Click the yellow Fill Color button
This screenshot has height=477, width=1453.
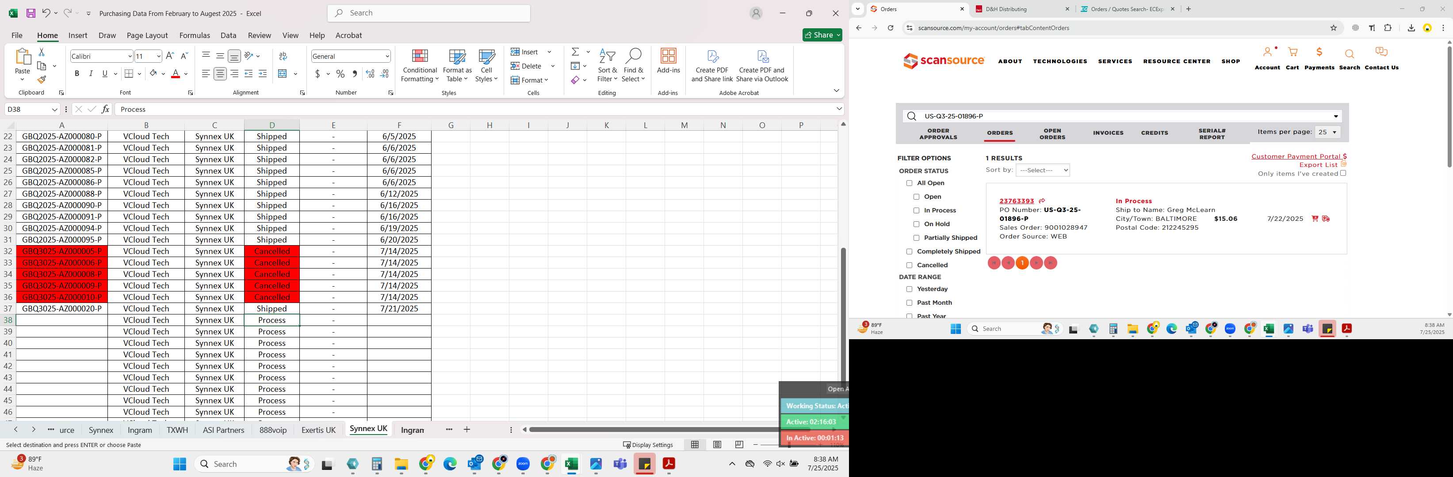[153, 74]
